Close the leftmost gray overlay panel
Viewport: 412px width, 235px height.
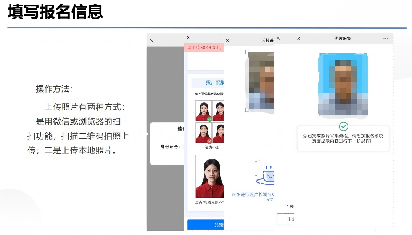151,41
